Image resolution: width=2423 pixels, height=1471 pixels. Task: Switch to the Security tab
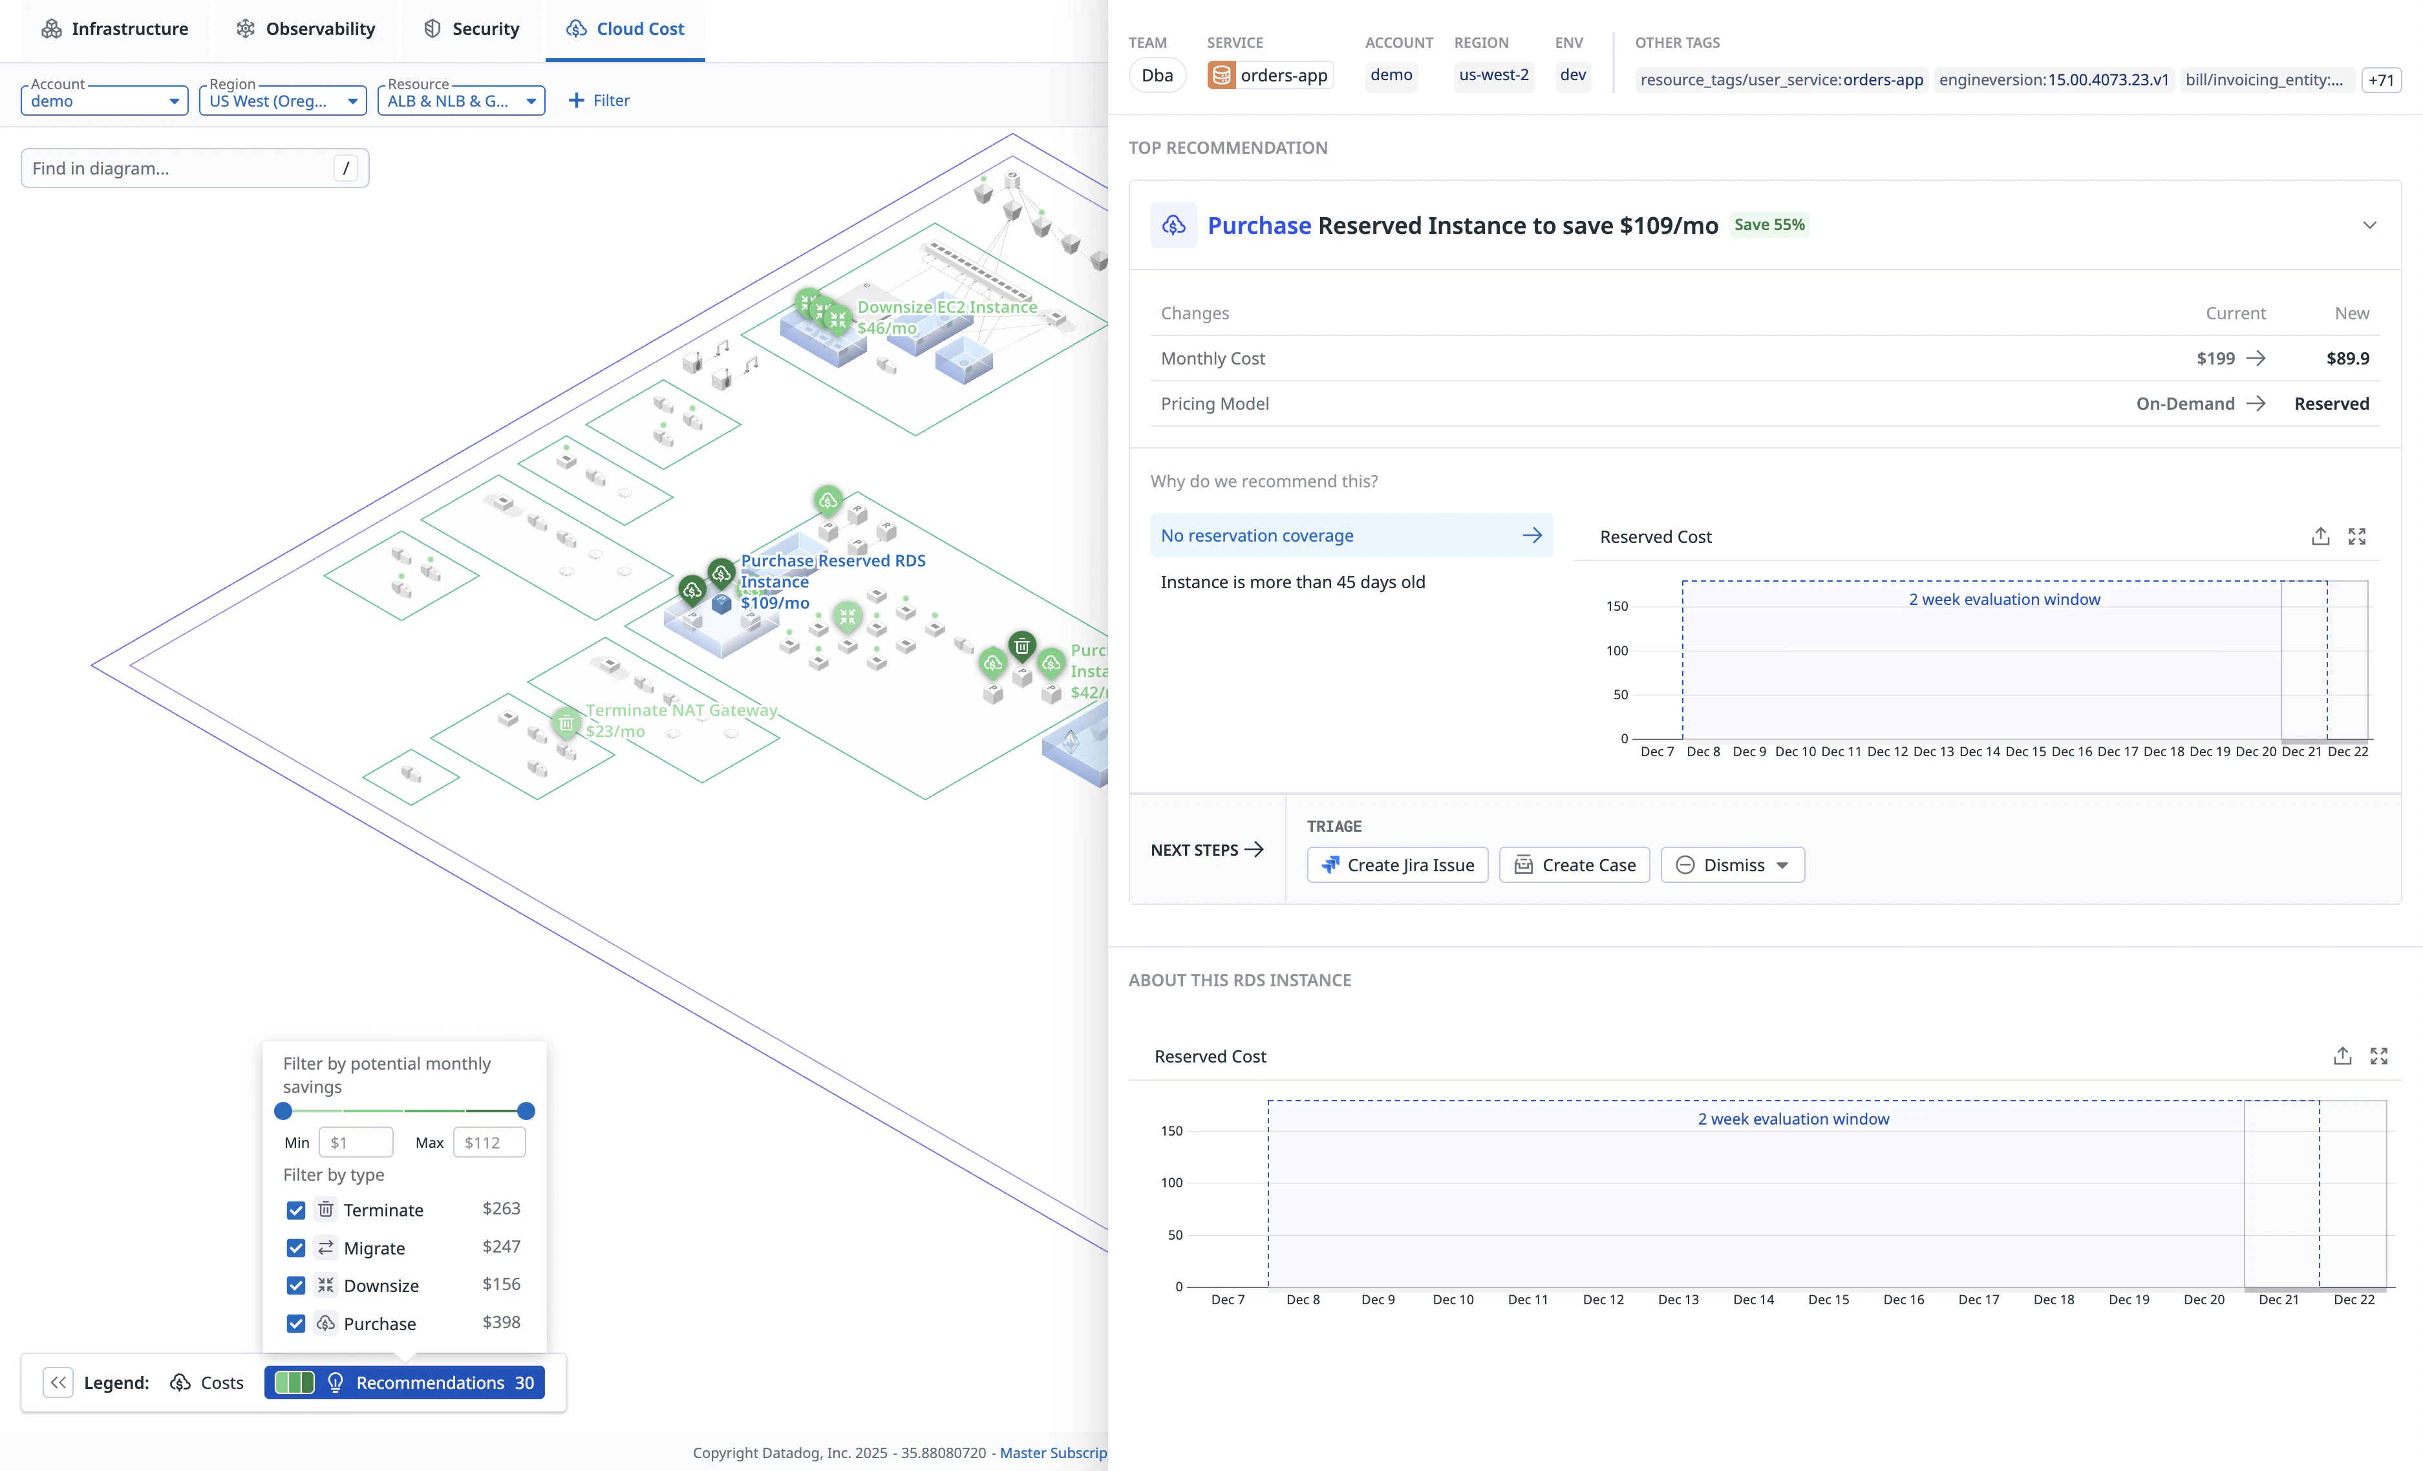(471, 28)
